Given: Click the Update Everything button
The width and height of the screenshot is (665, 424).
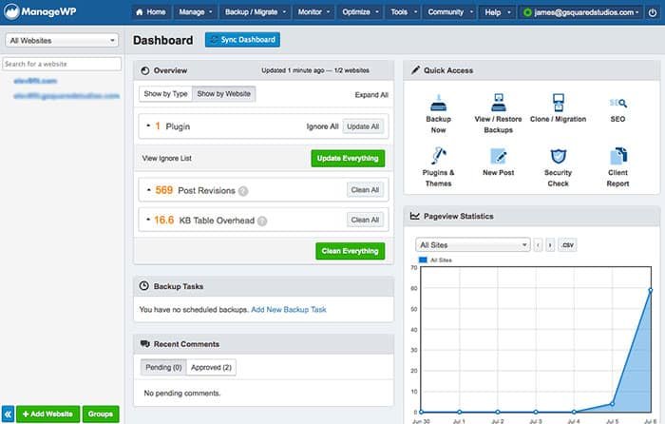Looking at the screenshot, I should [348, 159].
